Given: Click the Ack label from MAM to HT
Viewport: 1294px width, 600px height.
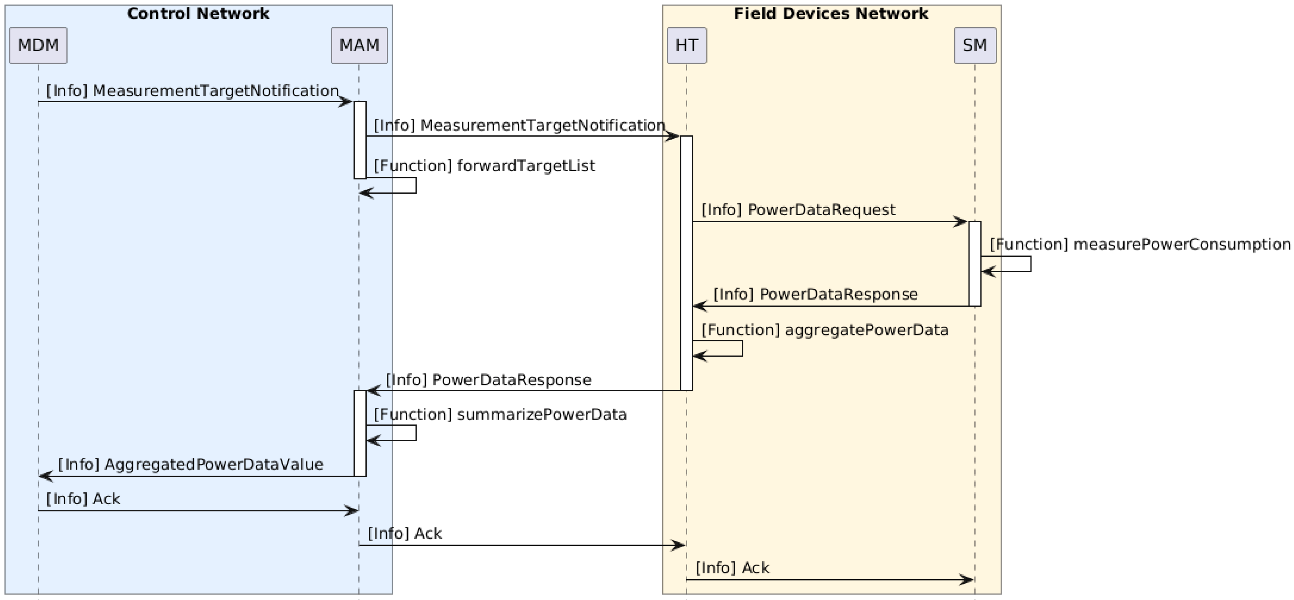Looking at the screenshot, I should 405,533.
